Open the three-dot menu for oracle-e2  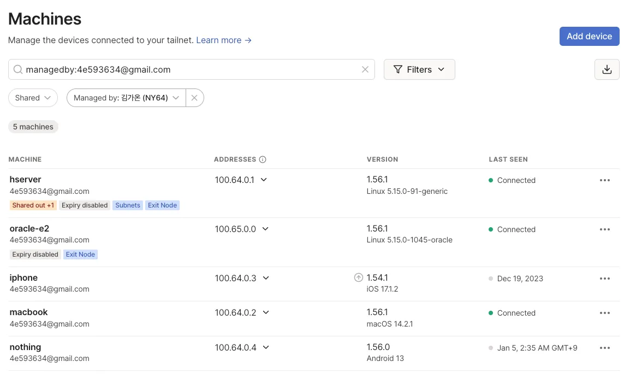(604, 229)
